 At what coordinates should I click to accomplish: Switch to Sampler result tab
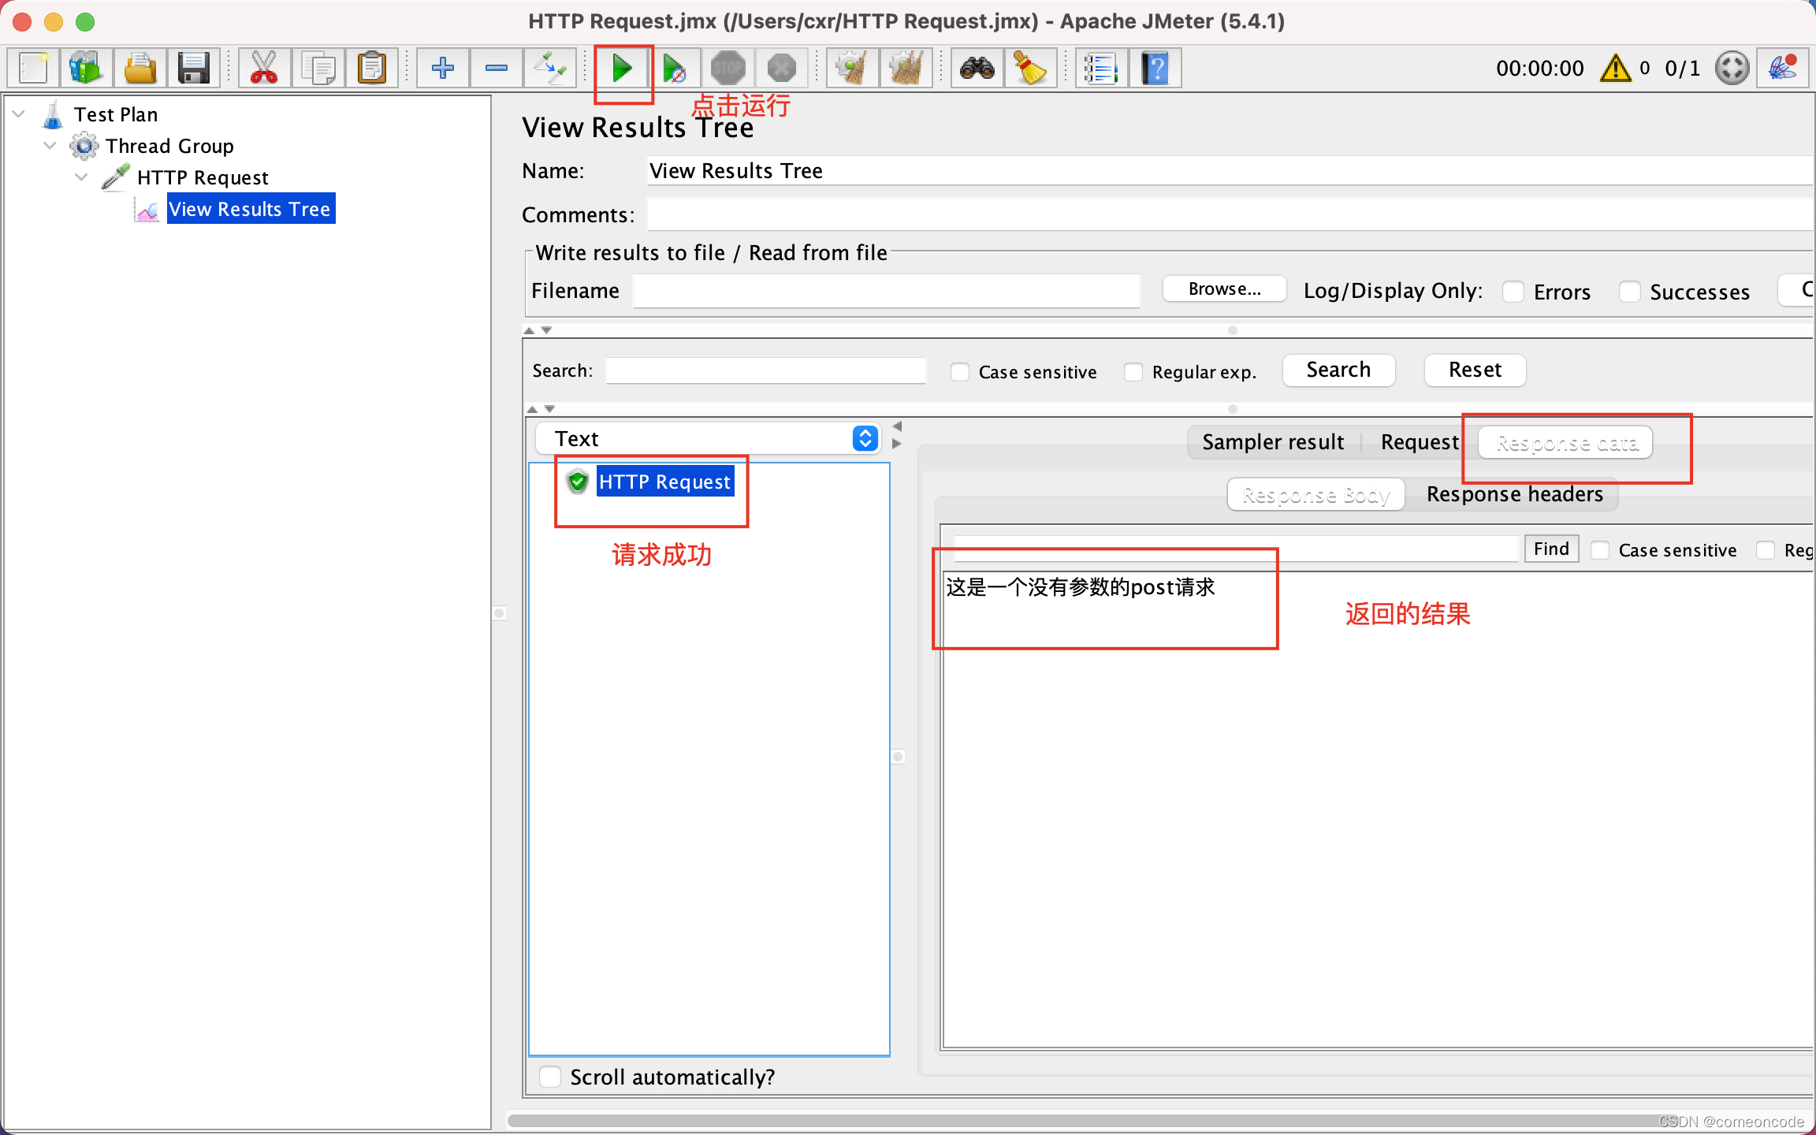[1273, 442]
